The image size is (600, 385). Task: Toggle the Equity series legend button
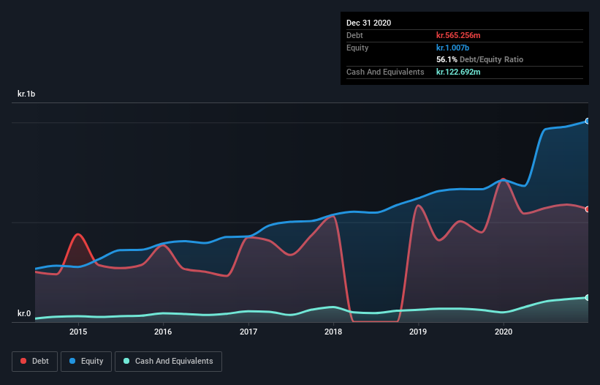tap(86, 362)
